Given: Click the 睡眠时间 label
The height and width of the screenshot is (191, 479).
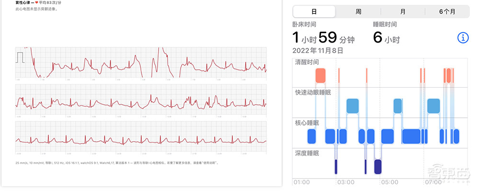Looking at the screenshot, I should click(385, 24).
